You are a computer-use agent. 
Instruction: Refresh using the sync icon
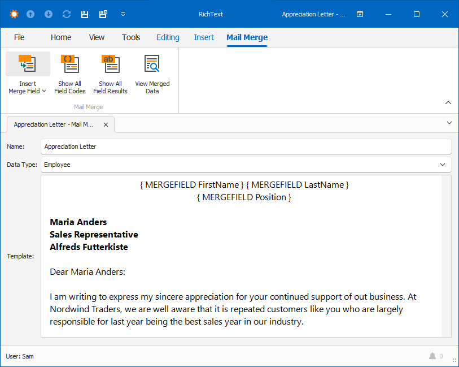67,14
